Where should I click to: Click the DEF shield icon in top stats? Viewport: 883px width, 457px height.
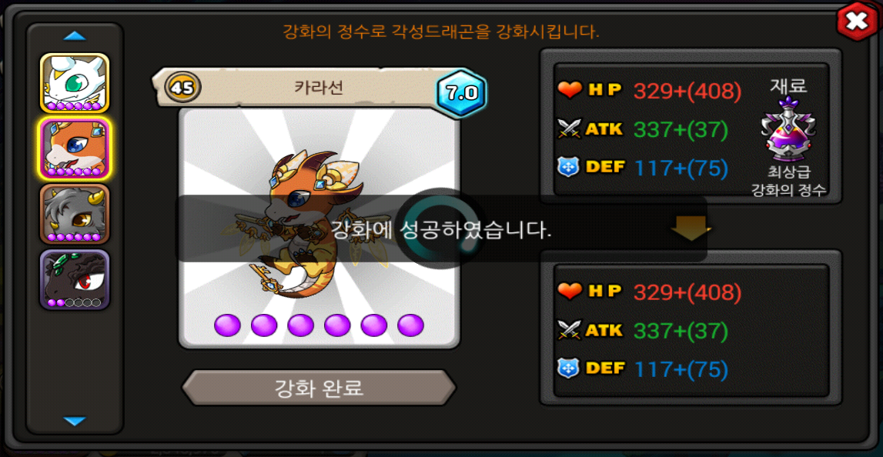[568, 167]
